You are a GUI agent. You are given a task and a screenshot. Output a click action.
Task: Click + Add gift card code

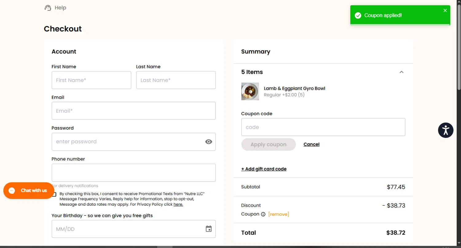coord(264,169)
